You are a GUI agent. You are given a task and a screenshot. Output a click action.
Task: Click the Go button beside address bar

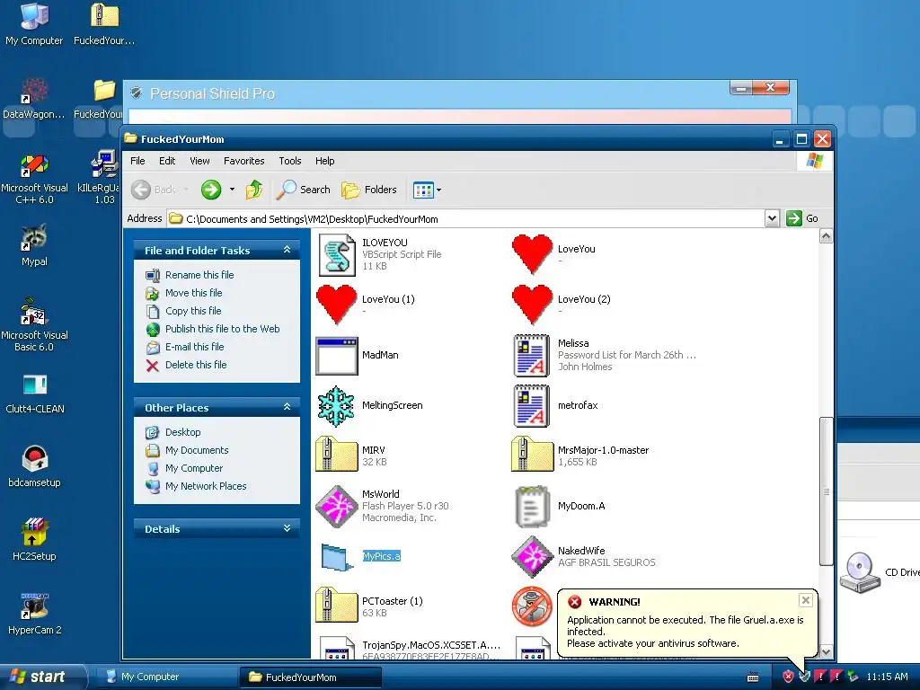tap(802, 218)
